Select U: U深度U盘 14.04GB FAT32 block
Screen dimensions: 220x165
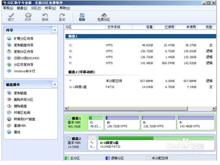[156, 143]
